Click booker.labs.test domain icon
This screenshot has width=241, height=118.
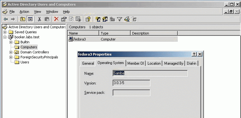coord(11,37)
